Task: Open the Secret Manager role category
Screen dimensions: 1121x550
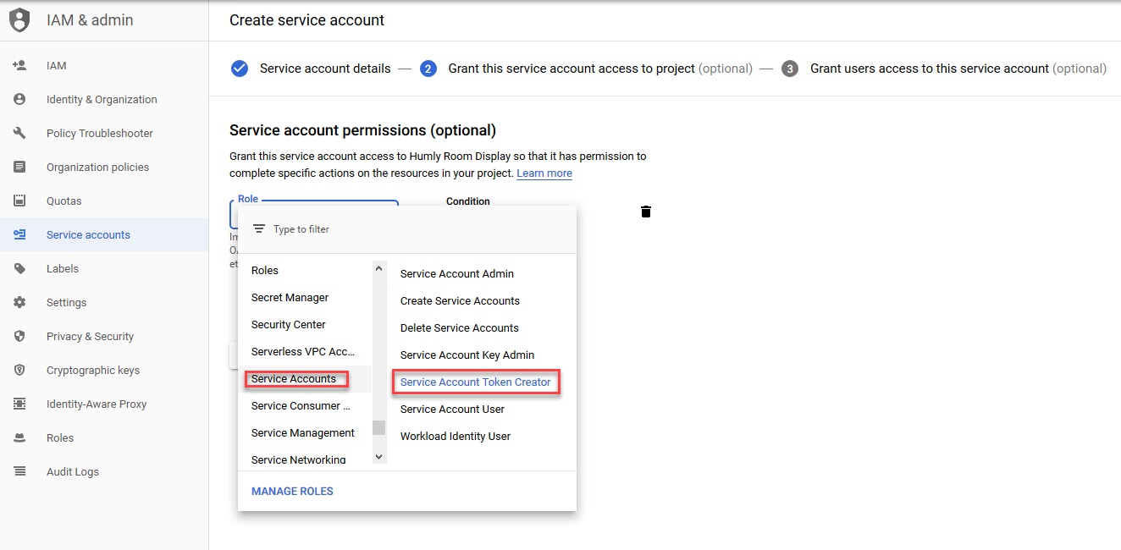Action: [290, 297]
